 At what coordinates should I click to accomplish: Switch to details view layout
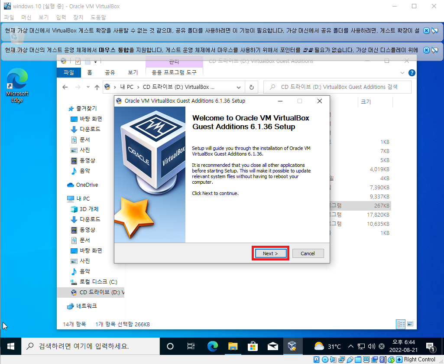(401, 324)
